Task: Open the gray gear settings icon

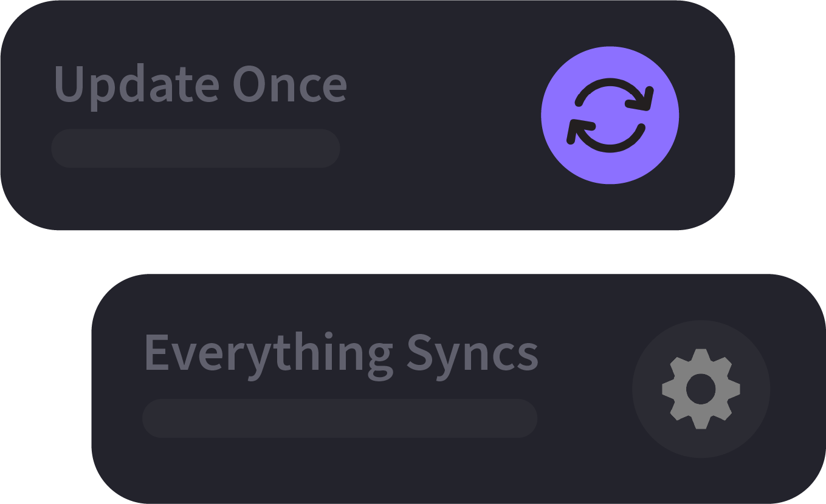Action: click(701, 389)
